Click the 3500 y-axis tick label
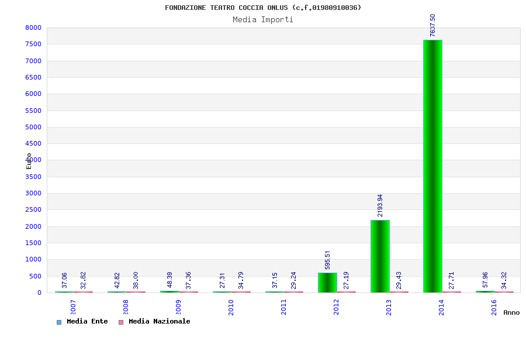The width and height of the screenshot is (526, 351). pos(33,177)
